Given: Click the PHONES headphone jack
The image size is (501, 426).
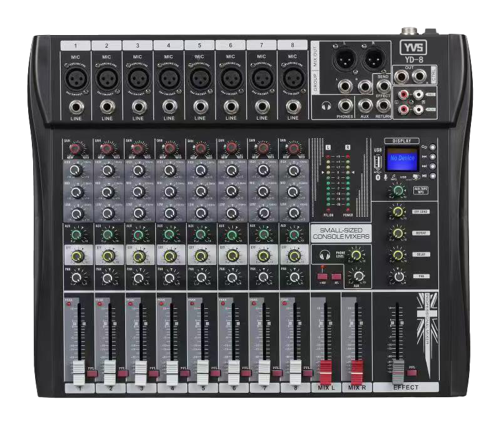Looking at the screenshot, I should tap(345, 106).
